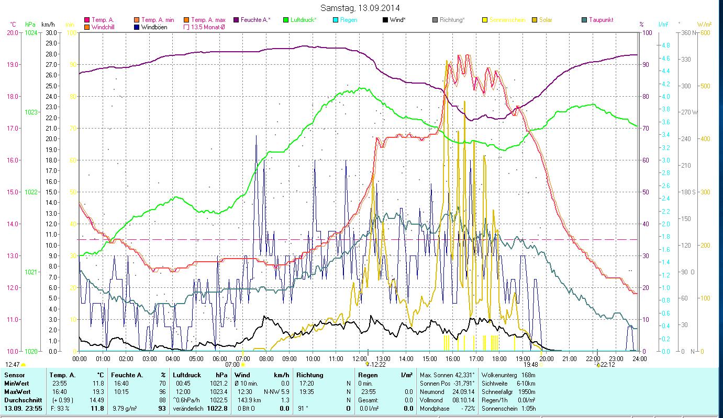This screenshot has width=723, height=418.
Task: Click the 24:00 label on time axis
Action: (640, 358)
